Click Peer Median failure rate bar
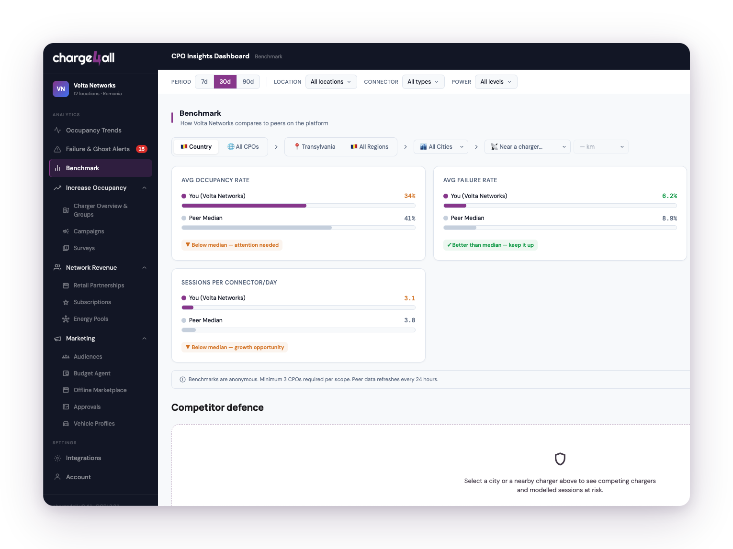 coord(560,228)
